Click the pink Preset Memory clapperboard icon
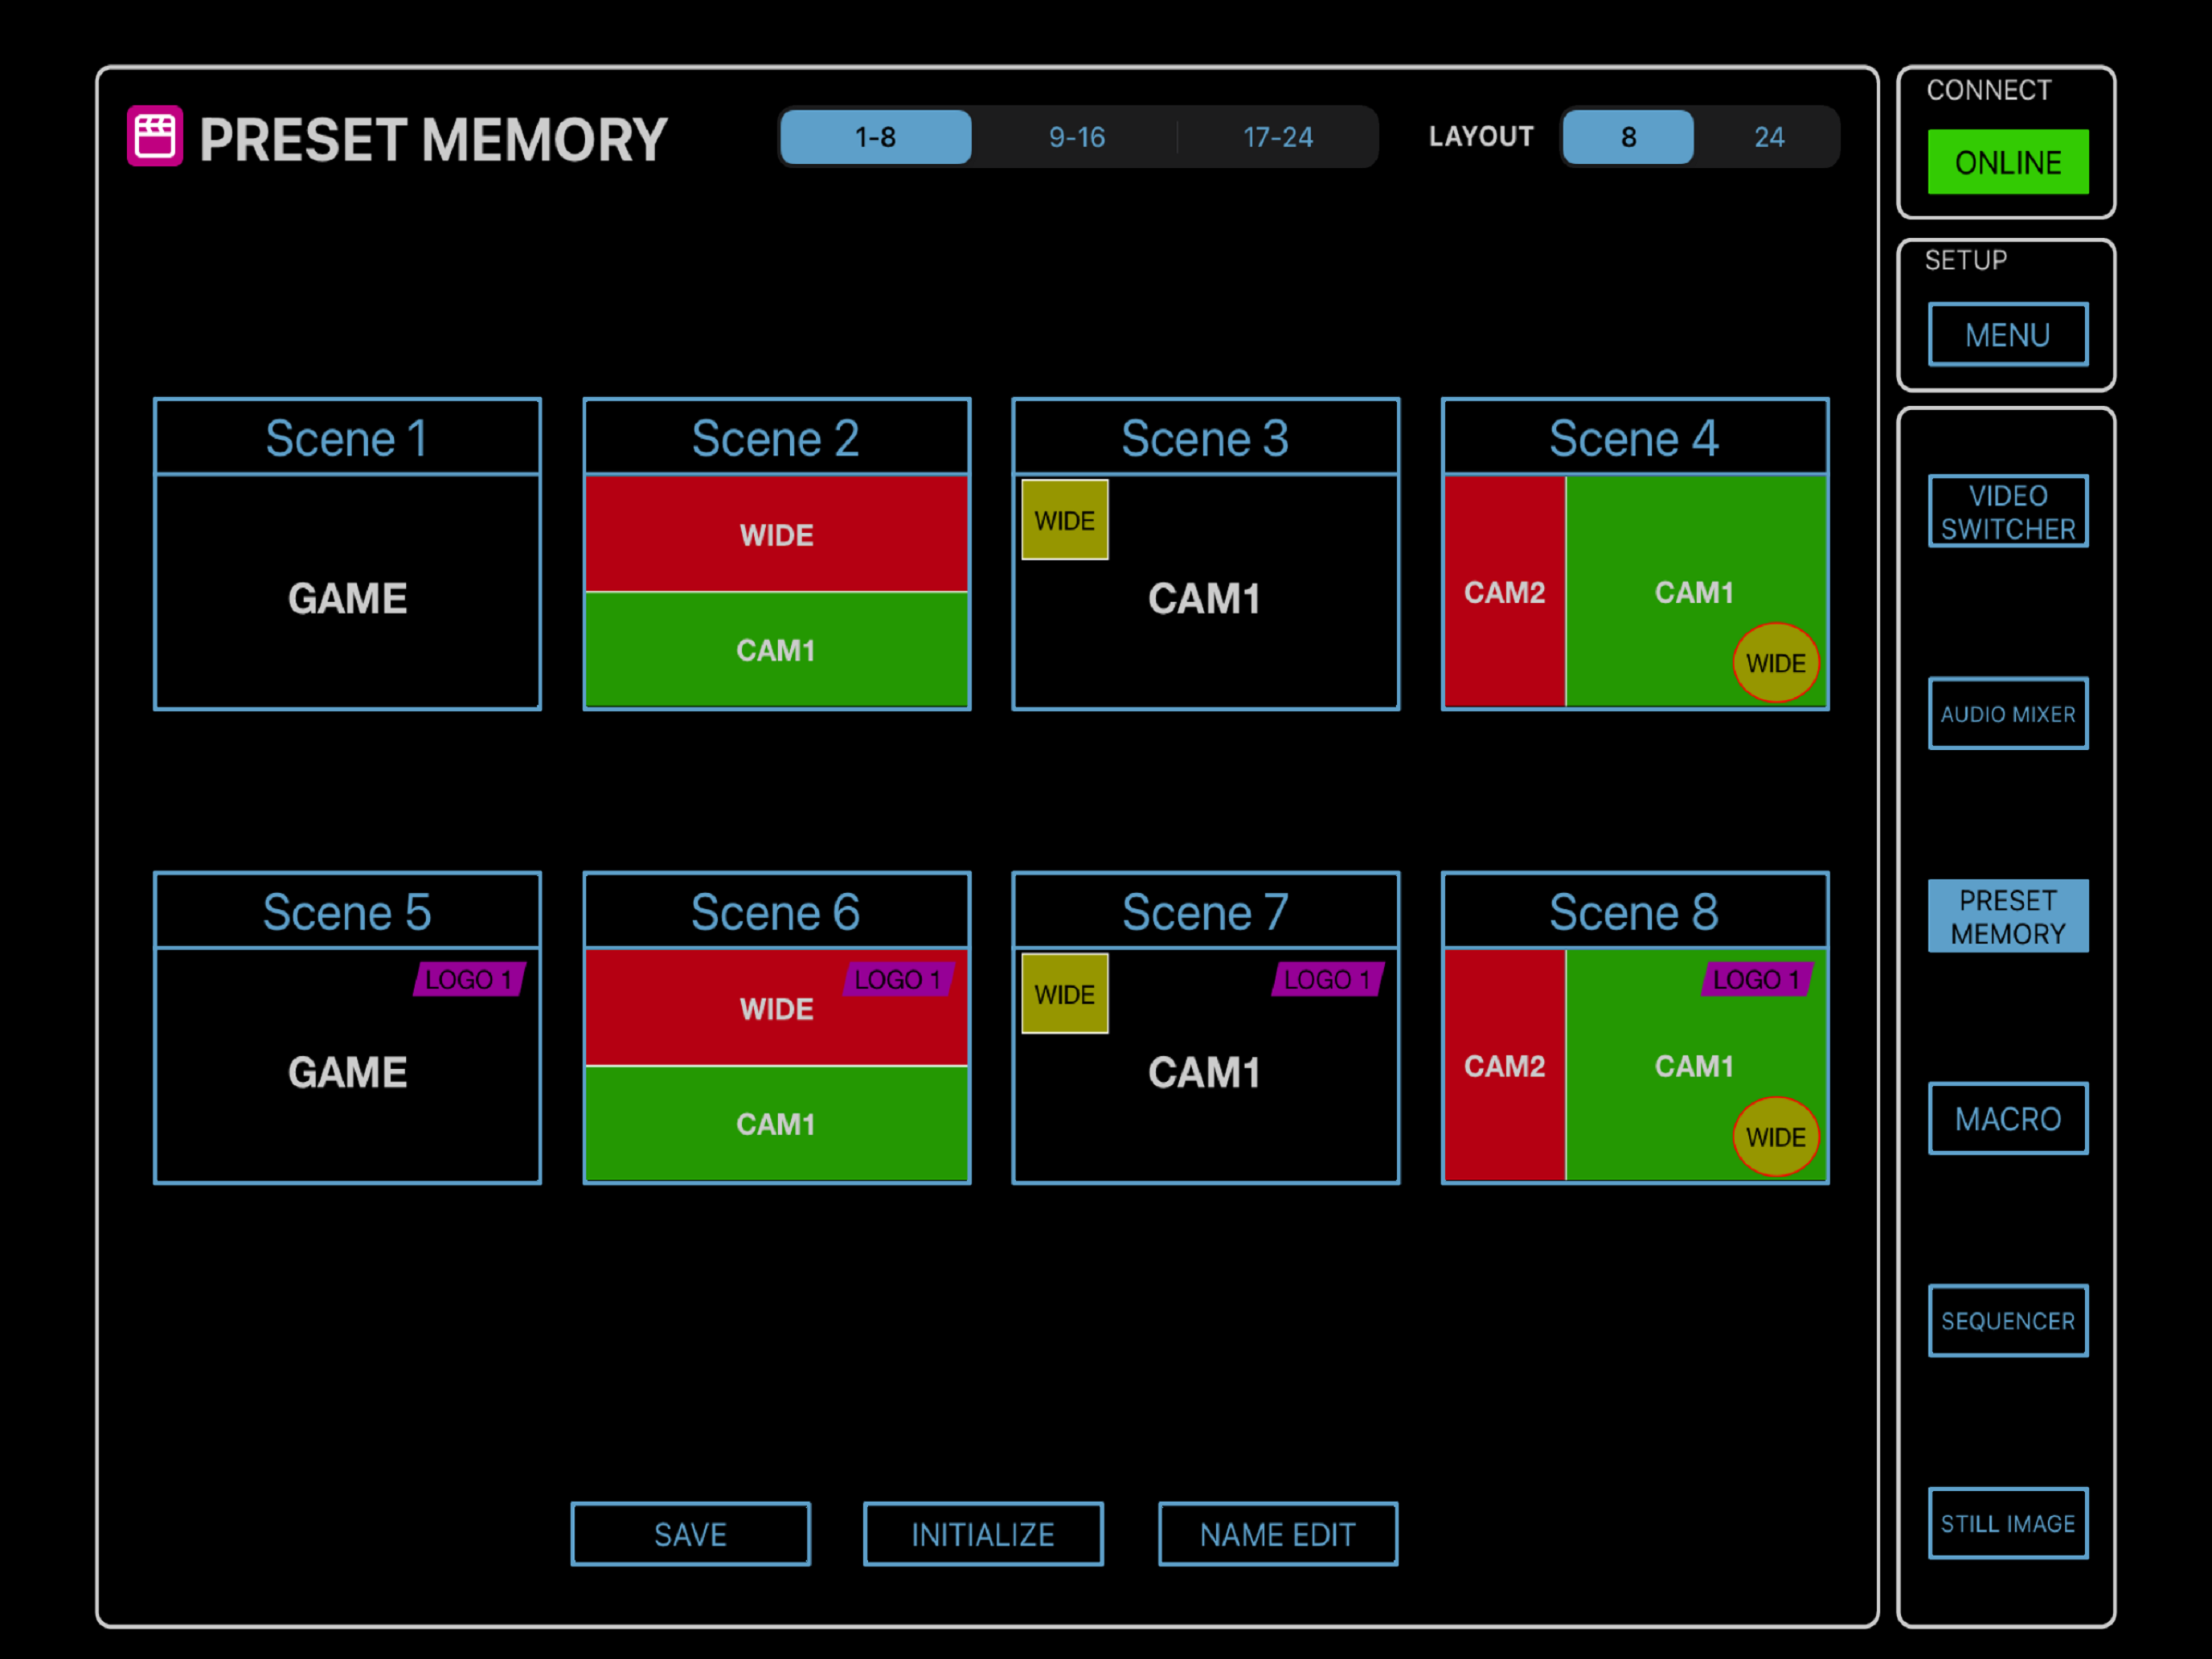 (x=155, y=136)
